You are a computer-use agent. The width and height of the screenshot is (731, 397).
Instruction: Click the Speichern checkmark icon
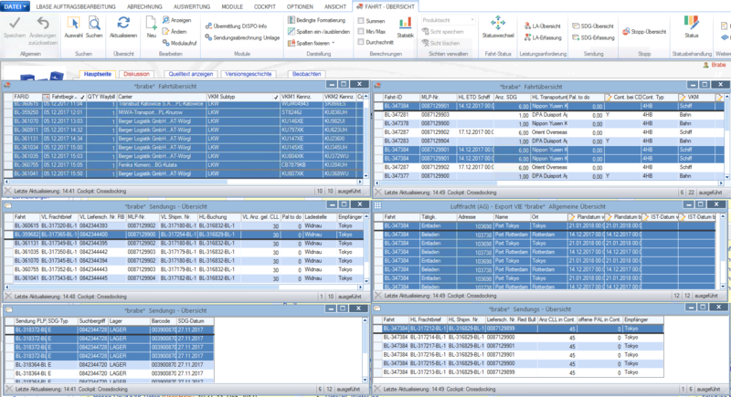tap(15, 23)
